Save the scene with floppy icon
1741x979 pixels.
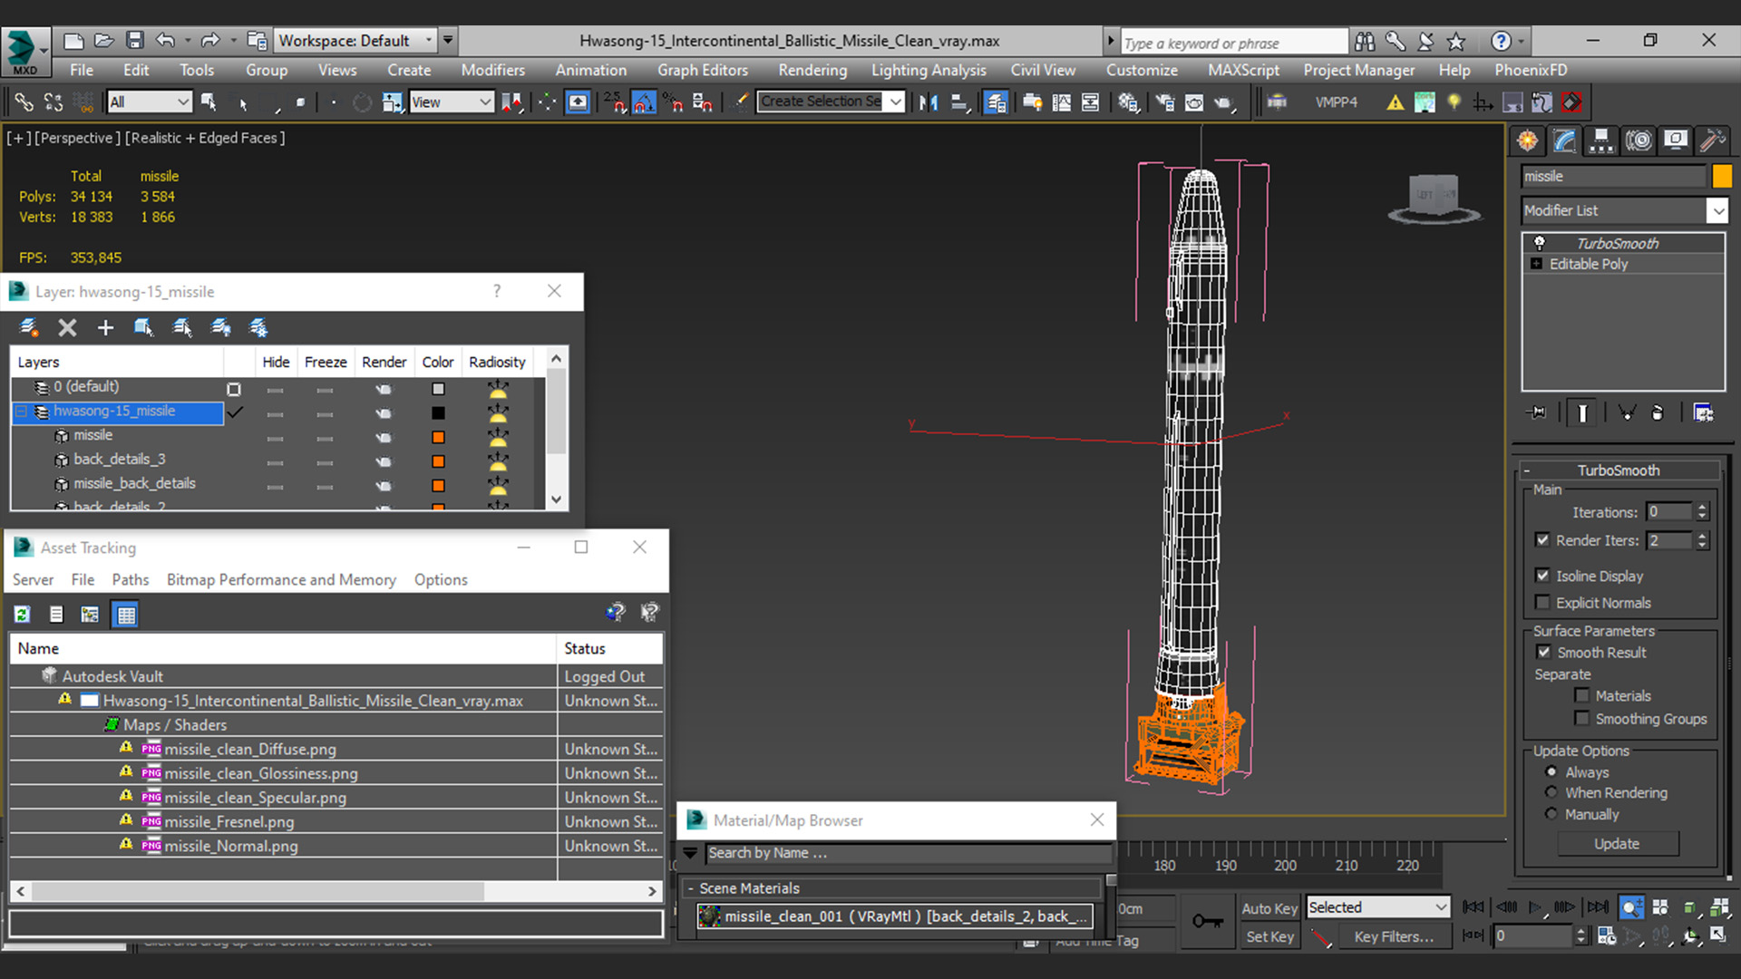[135, 41]
